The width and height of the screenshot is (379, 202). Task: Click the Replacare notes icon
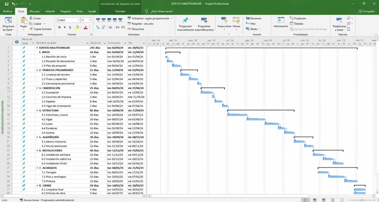[292, 18]
